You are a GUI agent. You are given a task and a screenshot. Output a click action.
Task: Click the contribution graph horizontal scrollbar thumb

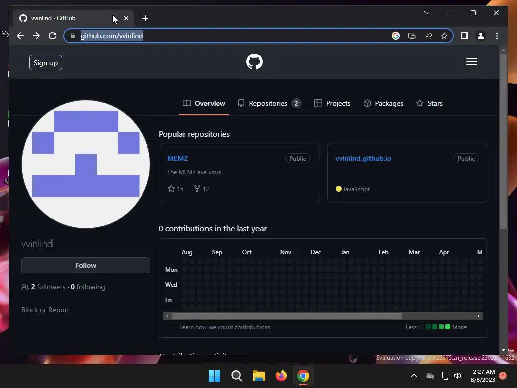pyautogui.click(x=287, y=316)
